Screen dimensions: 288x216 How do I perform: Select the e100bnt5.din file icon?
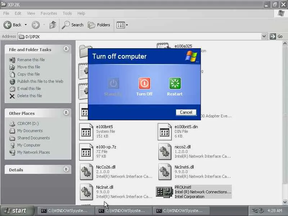point(165,132)
